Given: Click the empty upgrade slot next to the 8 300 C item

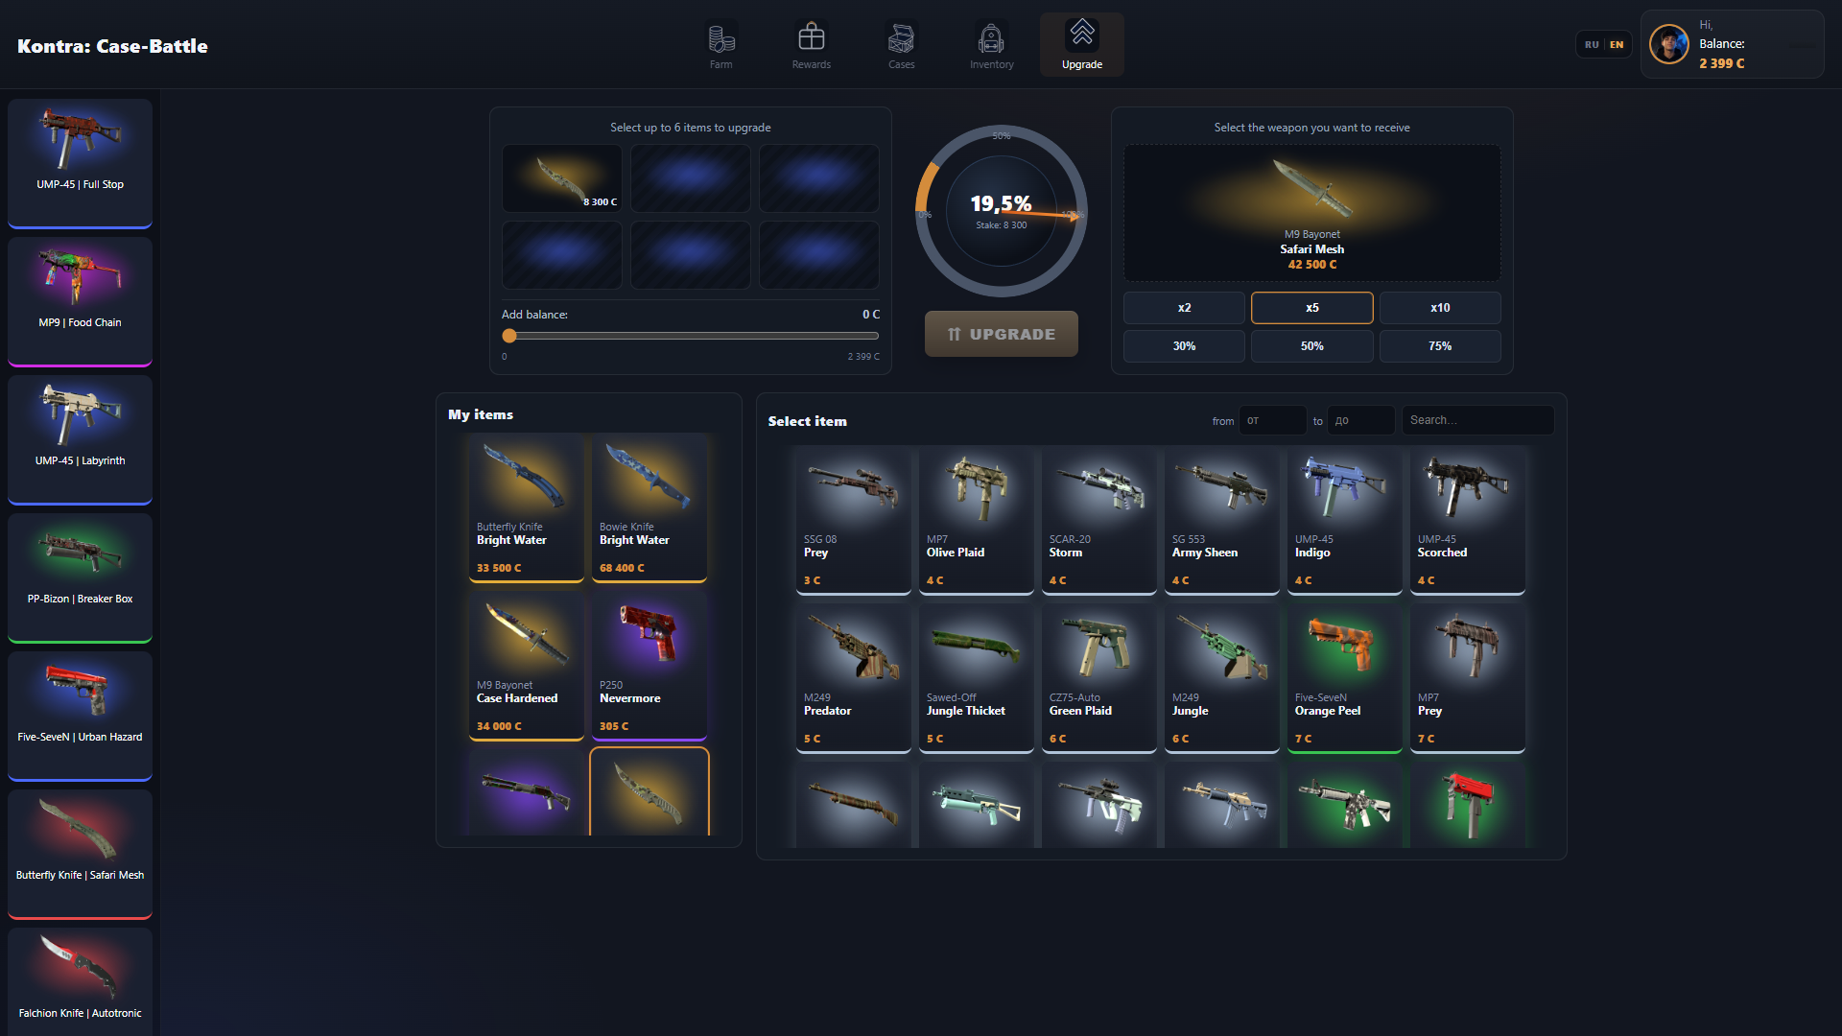Looking at the screenshot, I should pos(691,178).
